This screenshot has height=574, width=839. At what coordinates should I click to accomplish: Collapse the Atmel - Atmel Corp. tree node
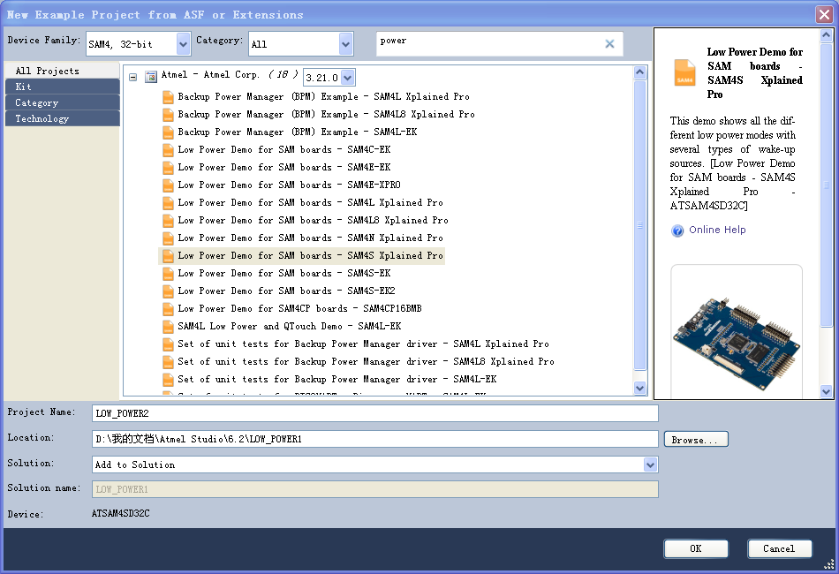point(132,77)
